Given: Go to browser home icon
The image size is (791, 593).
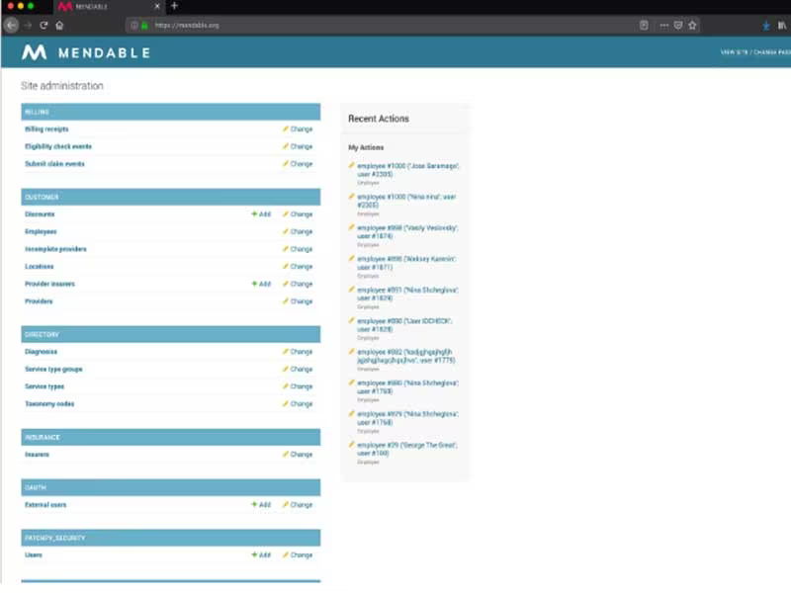Looking at the screenshot, I should pos(59,25).
